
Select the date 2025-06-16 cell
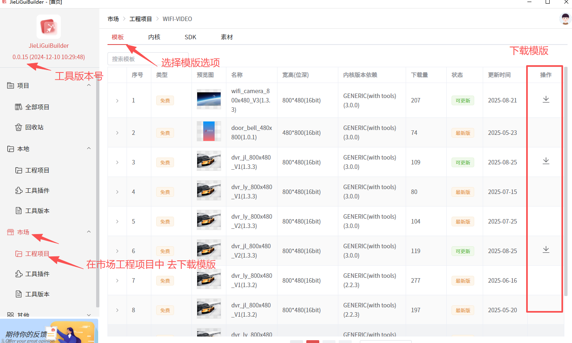(x=503, y=280)
